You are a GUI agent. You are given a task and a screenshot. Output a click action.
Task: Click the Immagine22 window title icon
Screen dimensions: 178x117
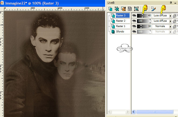[2, 3]
